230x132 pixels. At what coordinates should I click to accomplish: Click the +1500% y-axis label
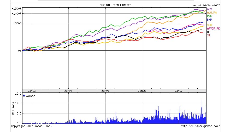pos(16,9)
